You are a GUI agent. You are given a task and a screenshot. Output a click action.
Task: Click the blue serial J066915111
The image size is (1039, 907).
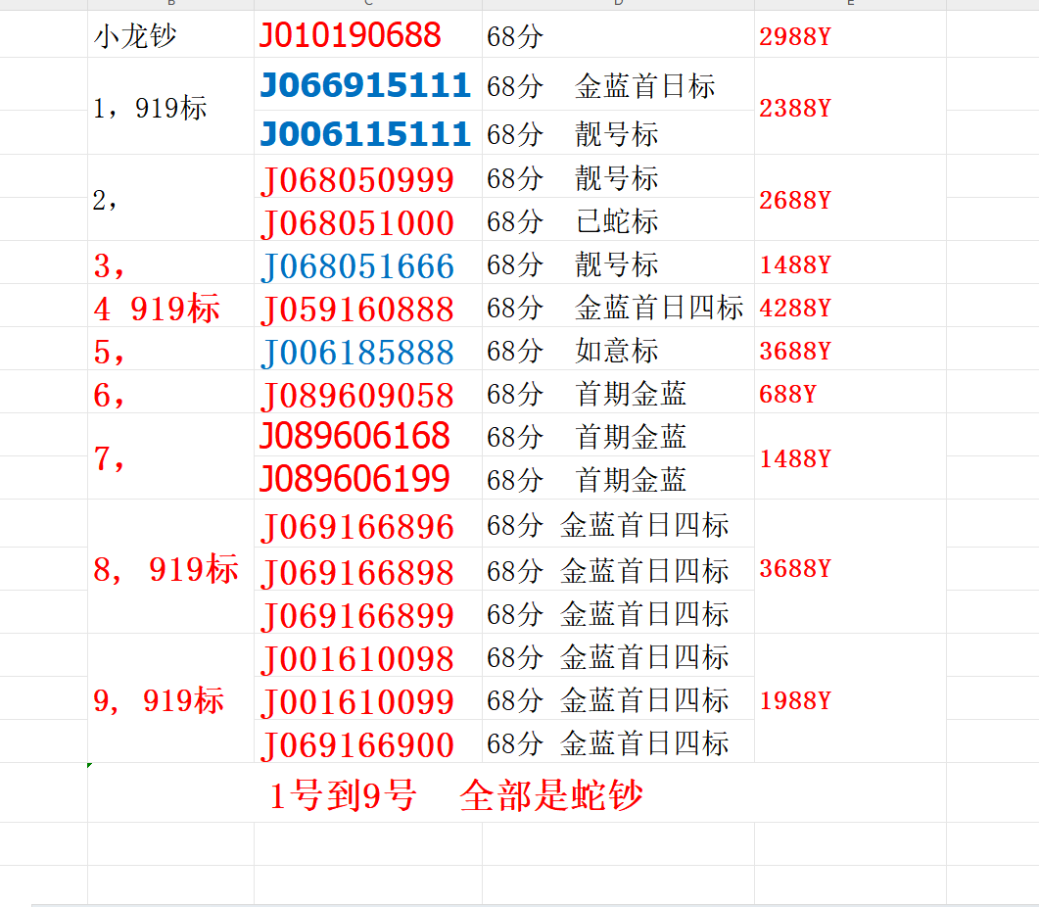click(x=364, y=85)
